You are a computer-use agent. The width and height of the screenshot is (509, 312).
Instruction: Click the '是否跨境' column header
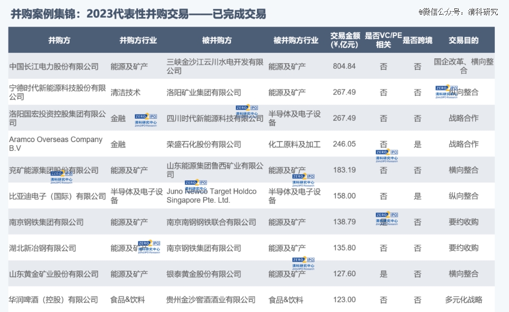(x=418, y=40)
